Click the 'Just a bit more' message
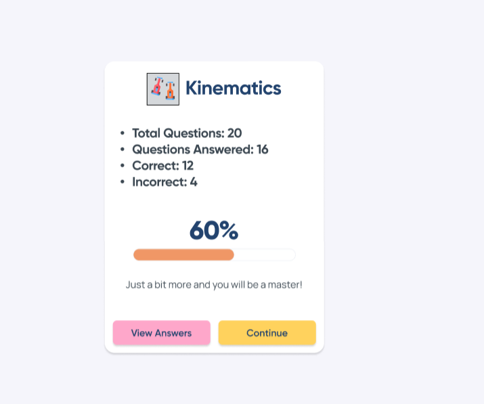 point(214,284)
